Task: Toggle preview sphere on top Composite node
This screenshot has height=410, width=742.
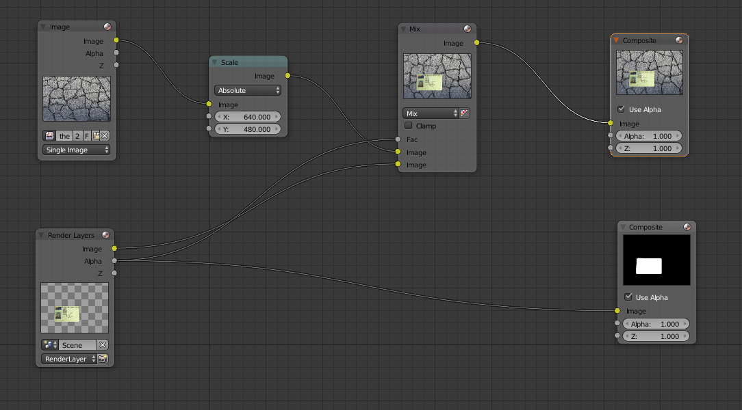Action: [680, 40]
